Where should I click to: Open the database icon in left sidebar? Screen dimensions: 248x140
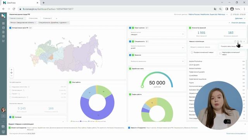tap(3, 28)
